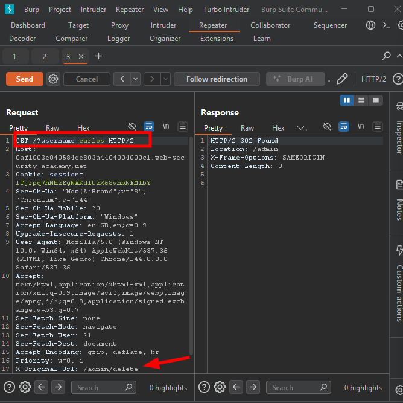403x403 pixels.
Task: Open Request search help icon
Action: click(9, 387)
